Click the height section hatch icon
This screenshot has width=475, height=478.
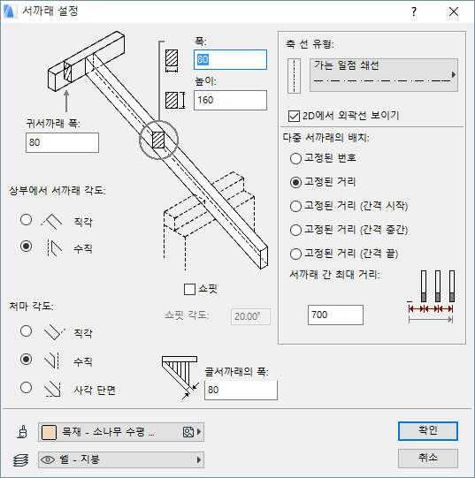175,100
